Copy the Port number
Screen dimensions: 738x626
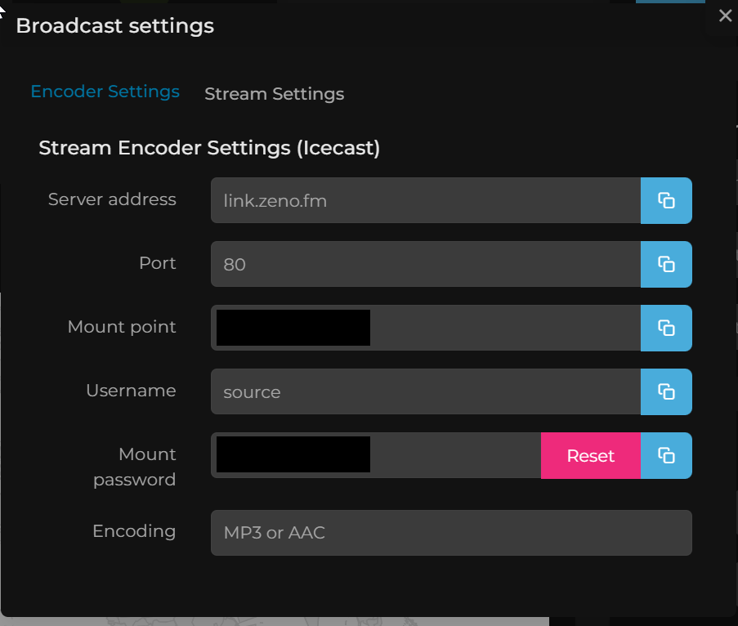coord(666,264)
